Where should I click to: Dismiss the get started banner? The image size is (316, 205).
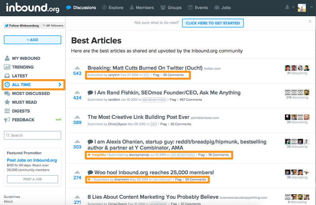click(310, 21)
